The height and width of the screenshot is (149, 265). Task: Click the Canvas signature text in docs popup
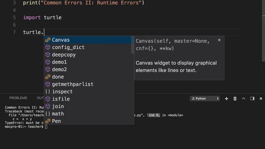173,45
